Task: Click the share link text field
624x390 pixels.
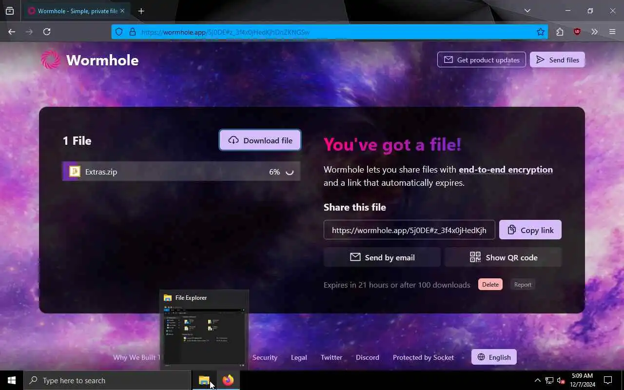Action: (409, 230)
